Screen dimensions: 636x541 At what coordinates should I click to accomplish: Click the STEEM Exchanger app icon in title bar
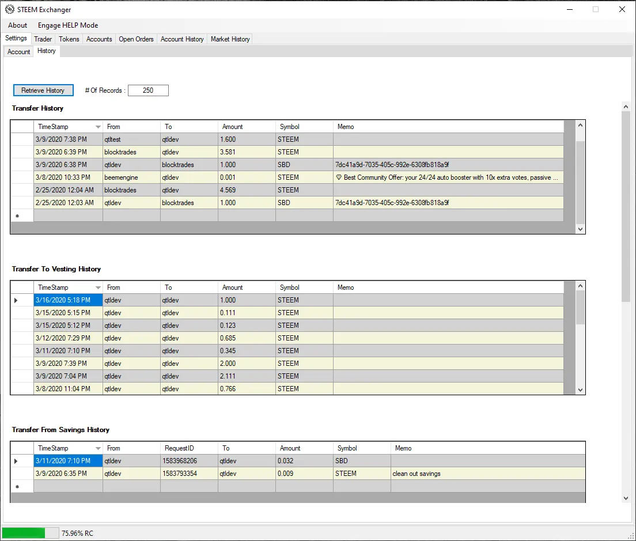coord(9,9)
